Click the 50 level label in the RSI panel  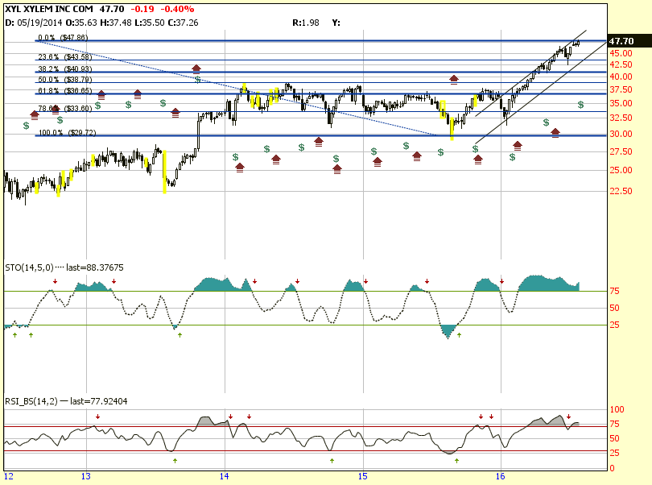point(615,438)
